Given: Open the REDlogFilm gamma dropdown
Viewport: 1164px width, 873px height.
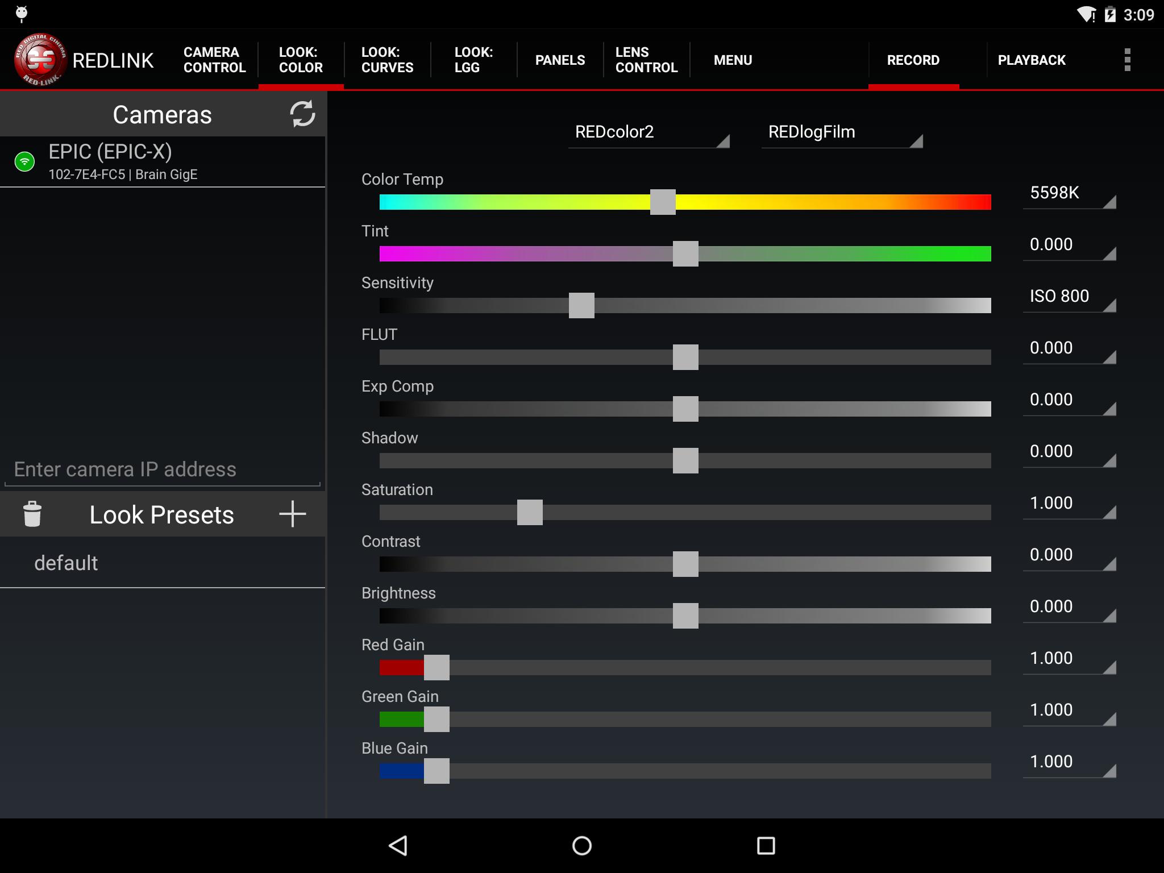Looking at the screenshot, I should pyautogui.click(x=842, y=133).
